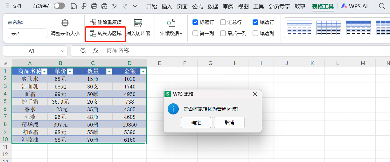Switch to the Insert (插入) tab
The width and height of the screenshot is (390, 162).
coord(167,6)
